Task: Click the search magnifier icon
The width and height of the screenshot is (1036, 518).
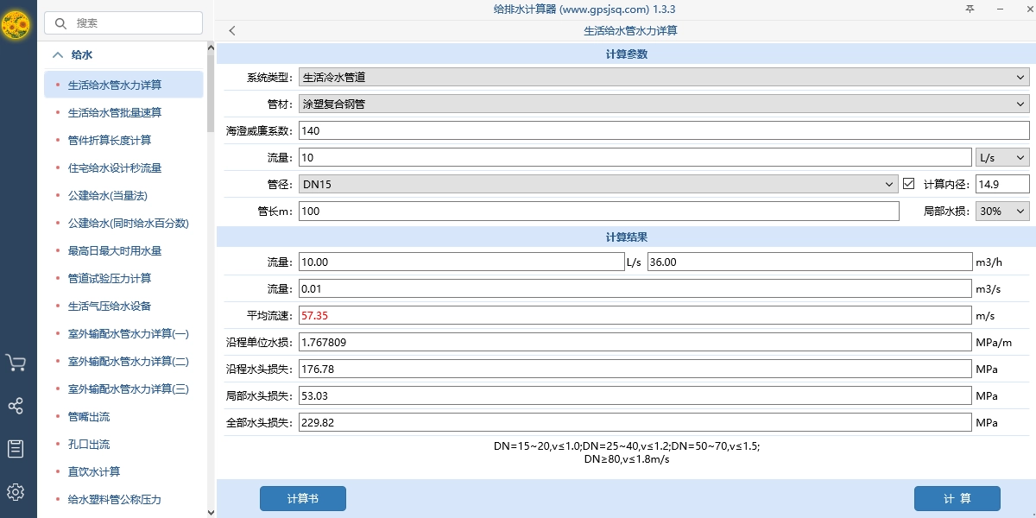Action: click(60, 23)
